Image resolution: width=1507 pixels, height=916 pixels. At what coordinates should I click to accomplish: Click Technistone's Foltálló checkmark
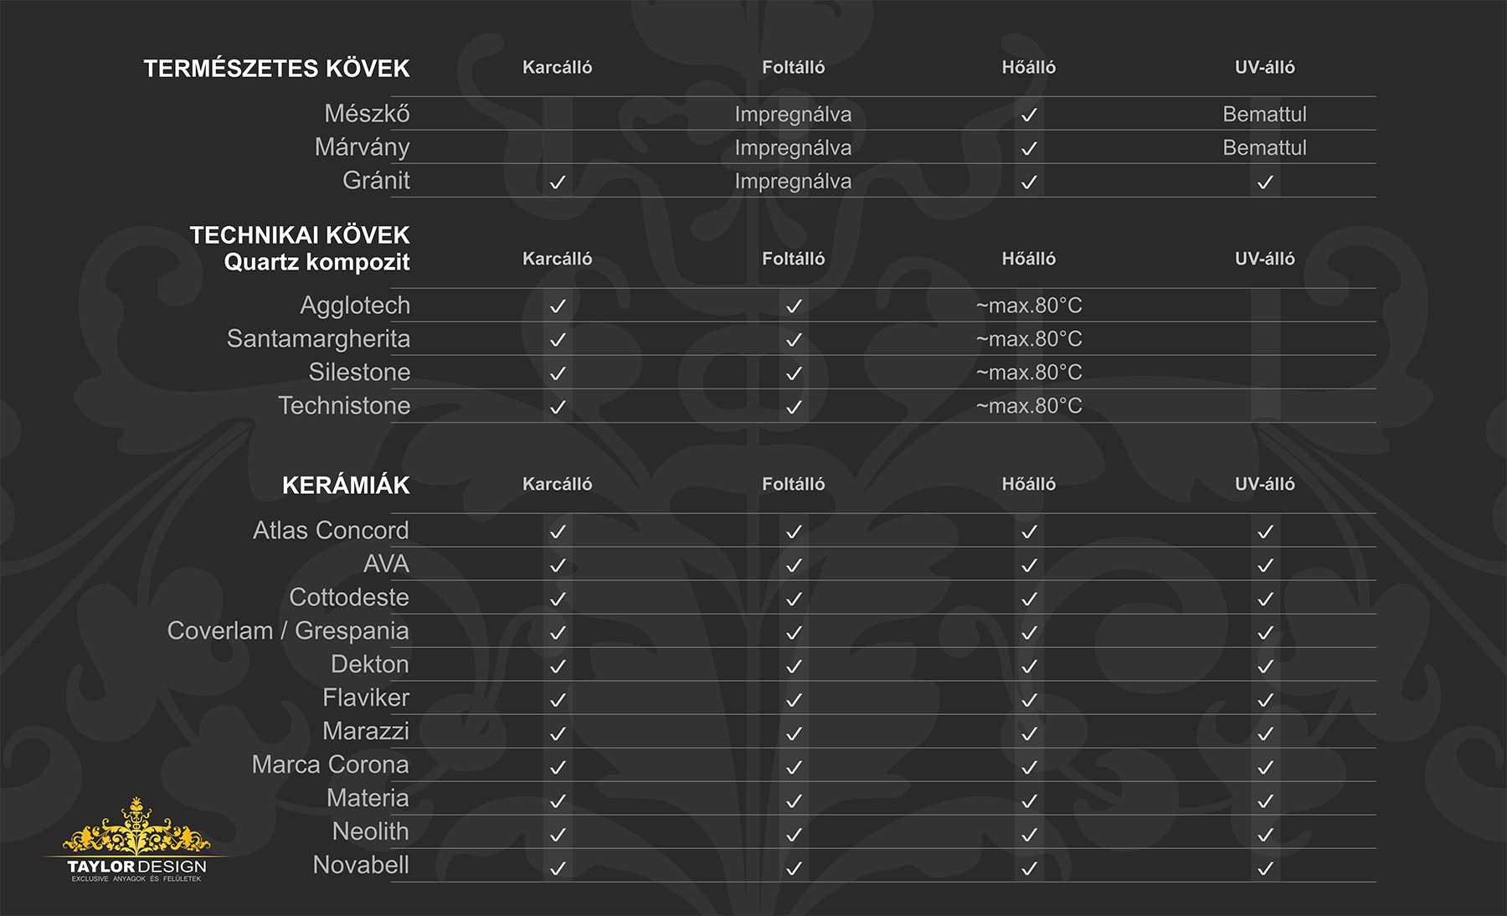point(794,407)
